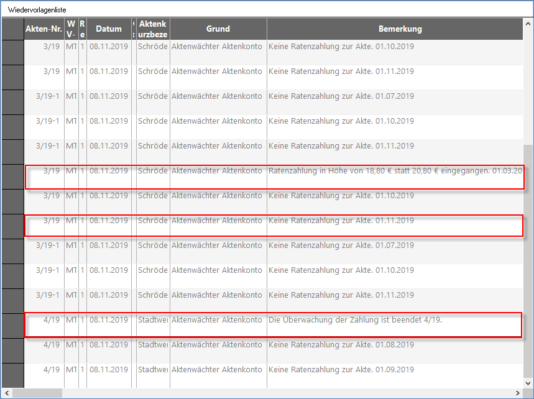The height and width of the screenshot is (399, 534).
Task: Click the vertical scrollbar thumb
Action: tap(528, 261)
